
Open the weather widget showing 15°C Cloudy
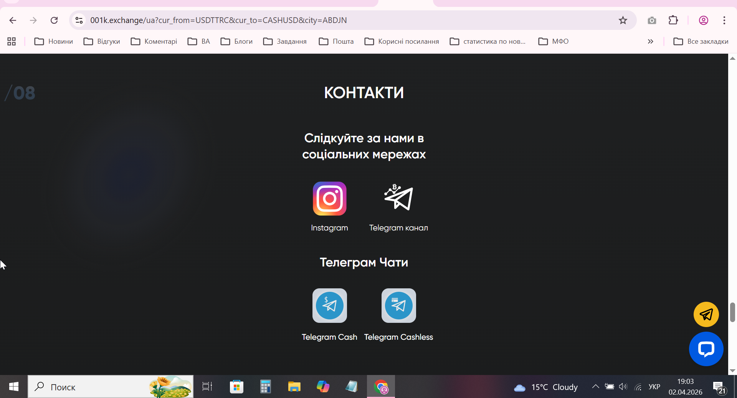tap(545, 387)
